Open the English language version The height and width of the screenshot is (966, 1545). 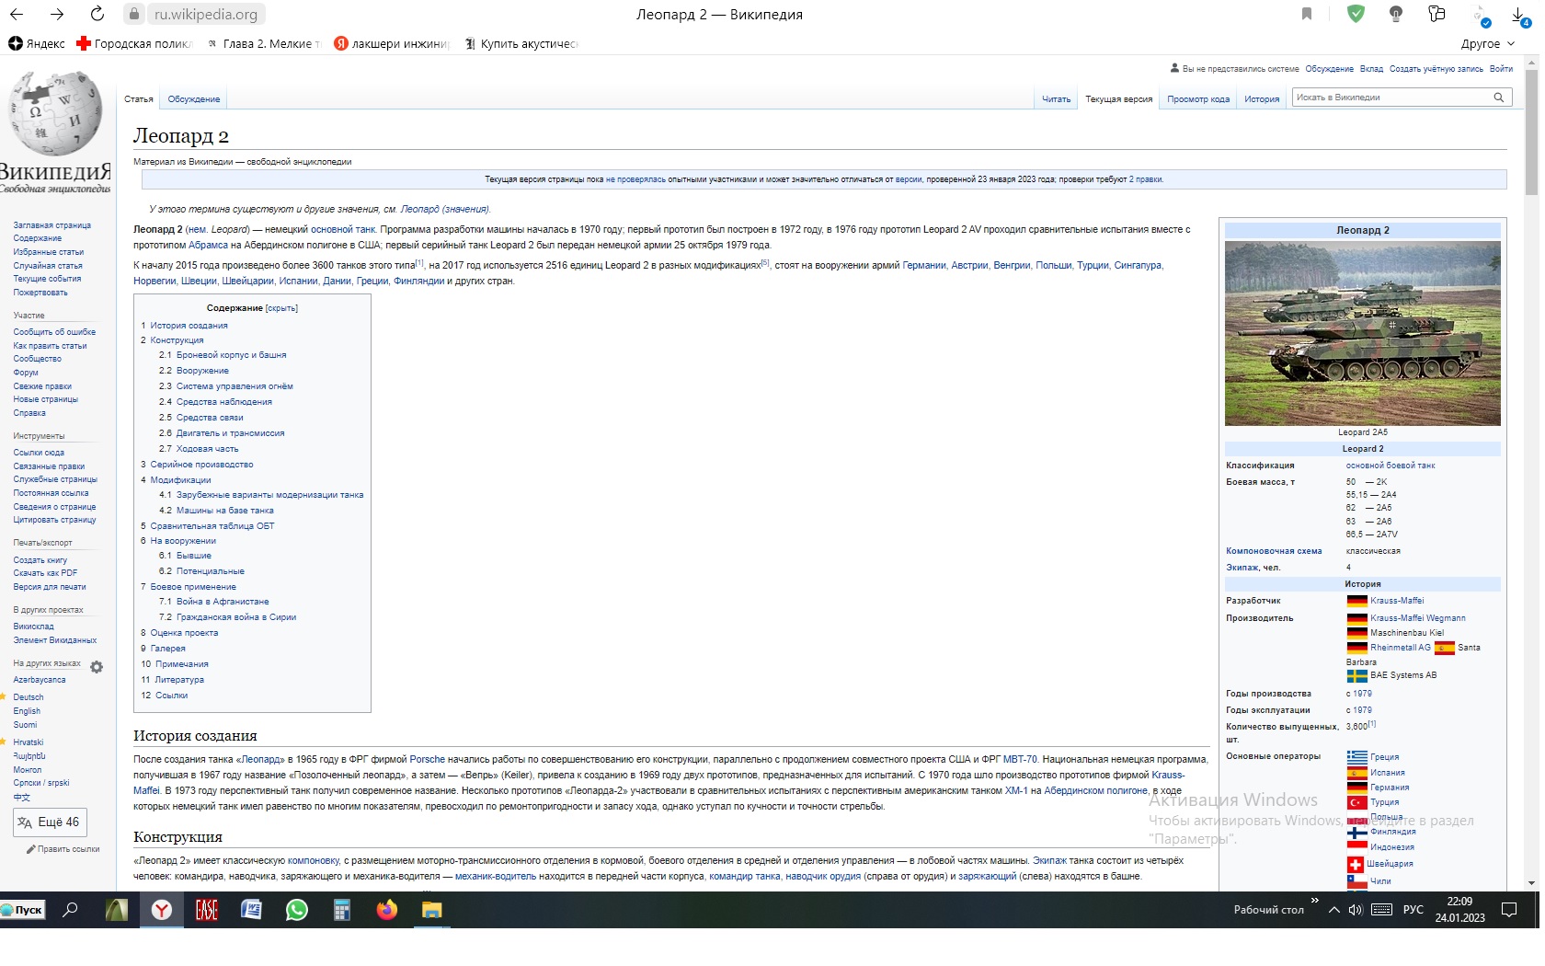tap(27, 711)
